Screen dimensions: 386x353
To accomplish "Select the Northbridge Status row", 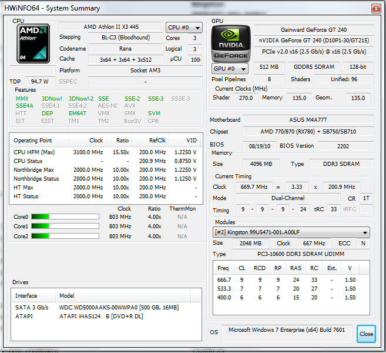I will pyautogui.click(x=106, y=179).
